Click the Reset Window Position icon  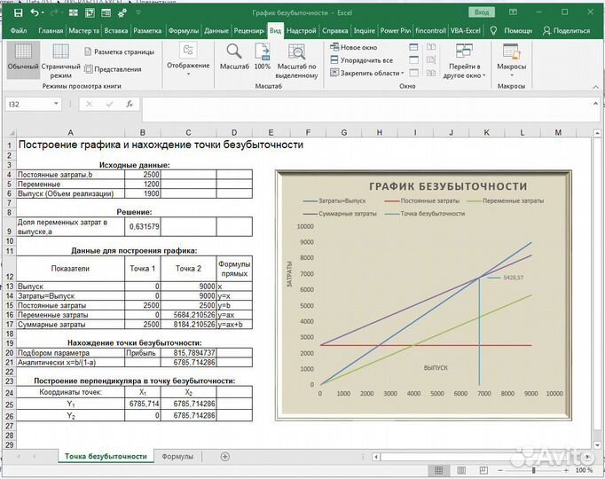431,73
